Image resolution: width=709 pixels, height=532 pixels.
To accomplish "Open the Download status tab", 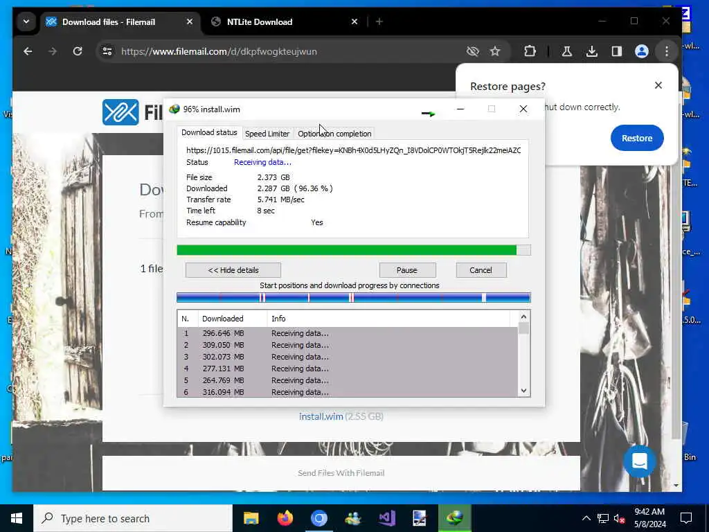I will [209, 132].
